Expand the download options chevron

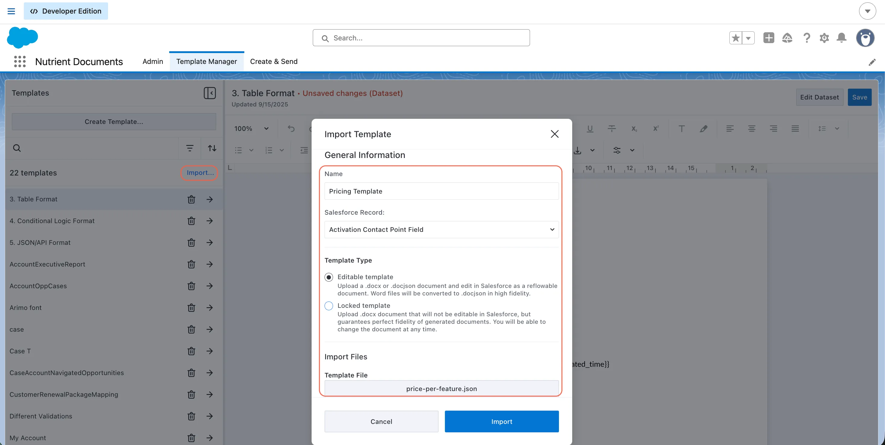(x=592, y=150)
